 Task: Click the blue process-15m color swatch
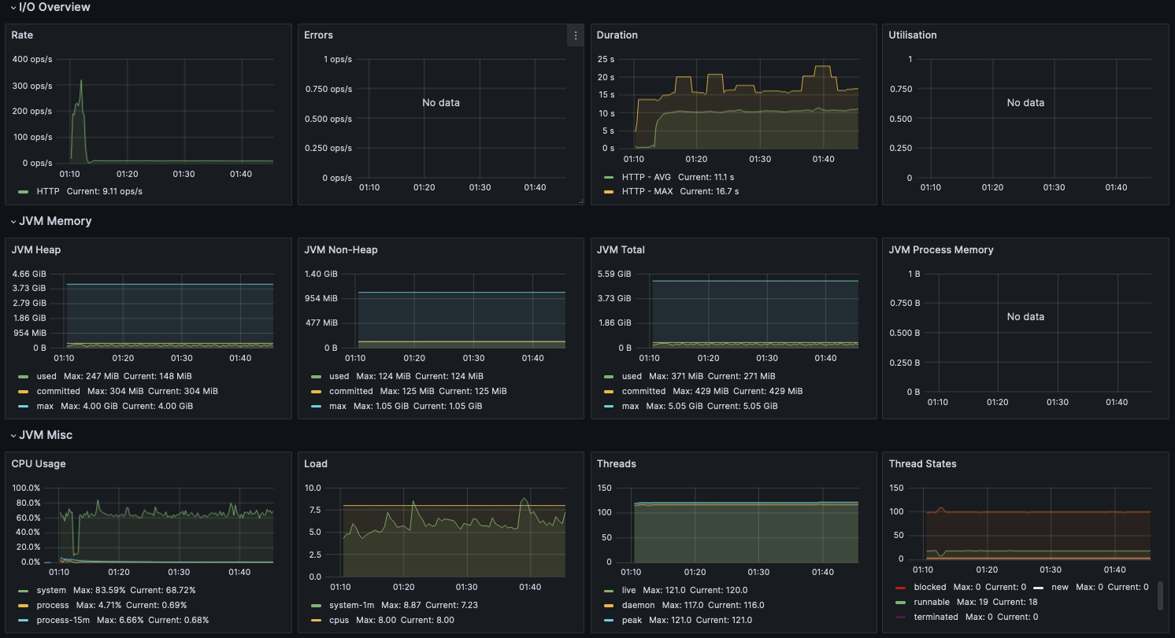click(x=23, y=620)
